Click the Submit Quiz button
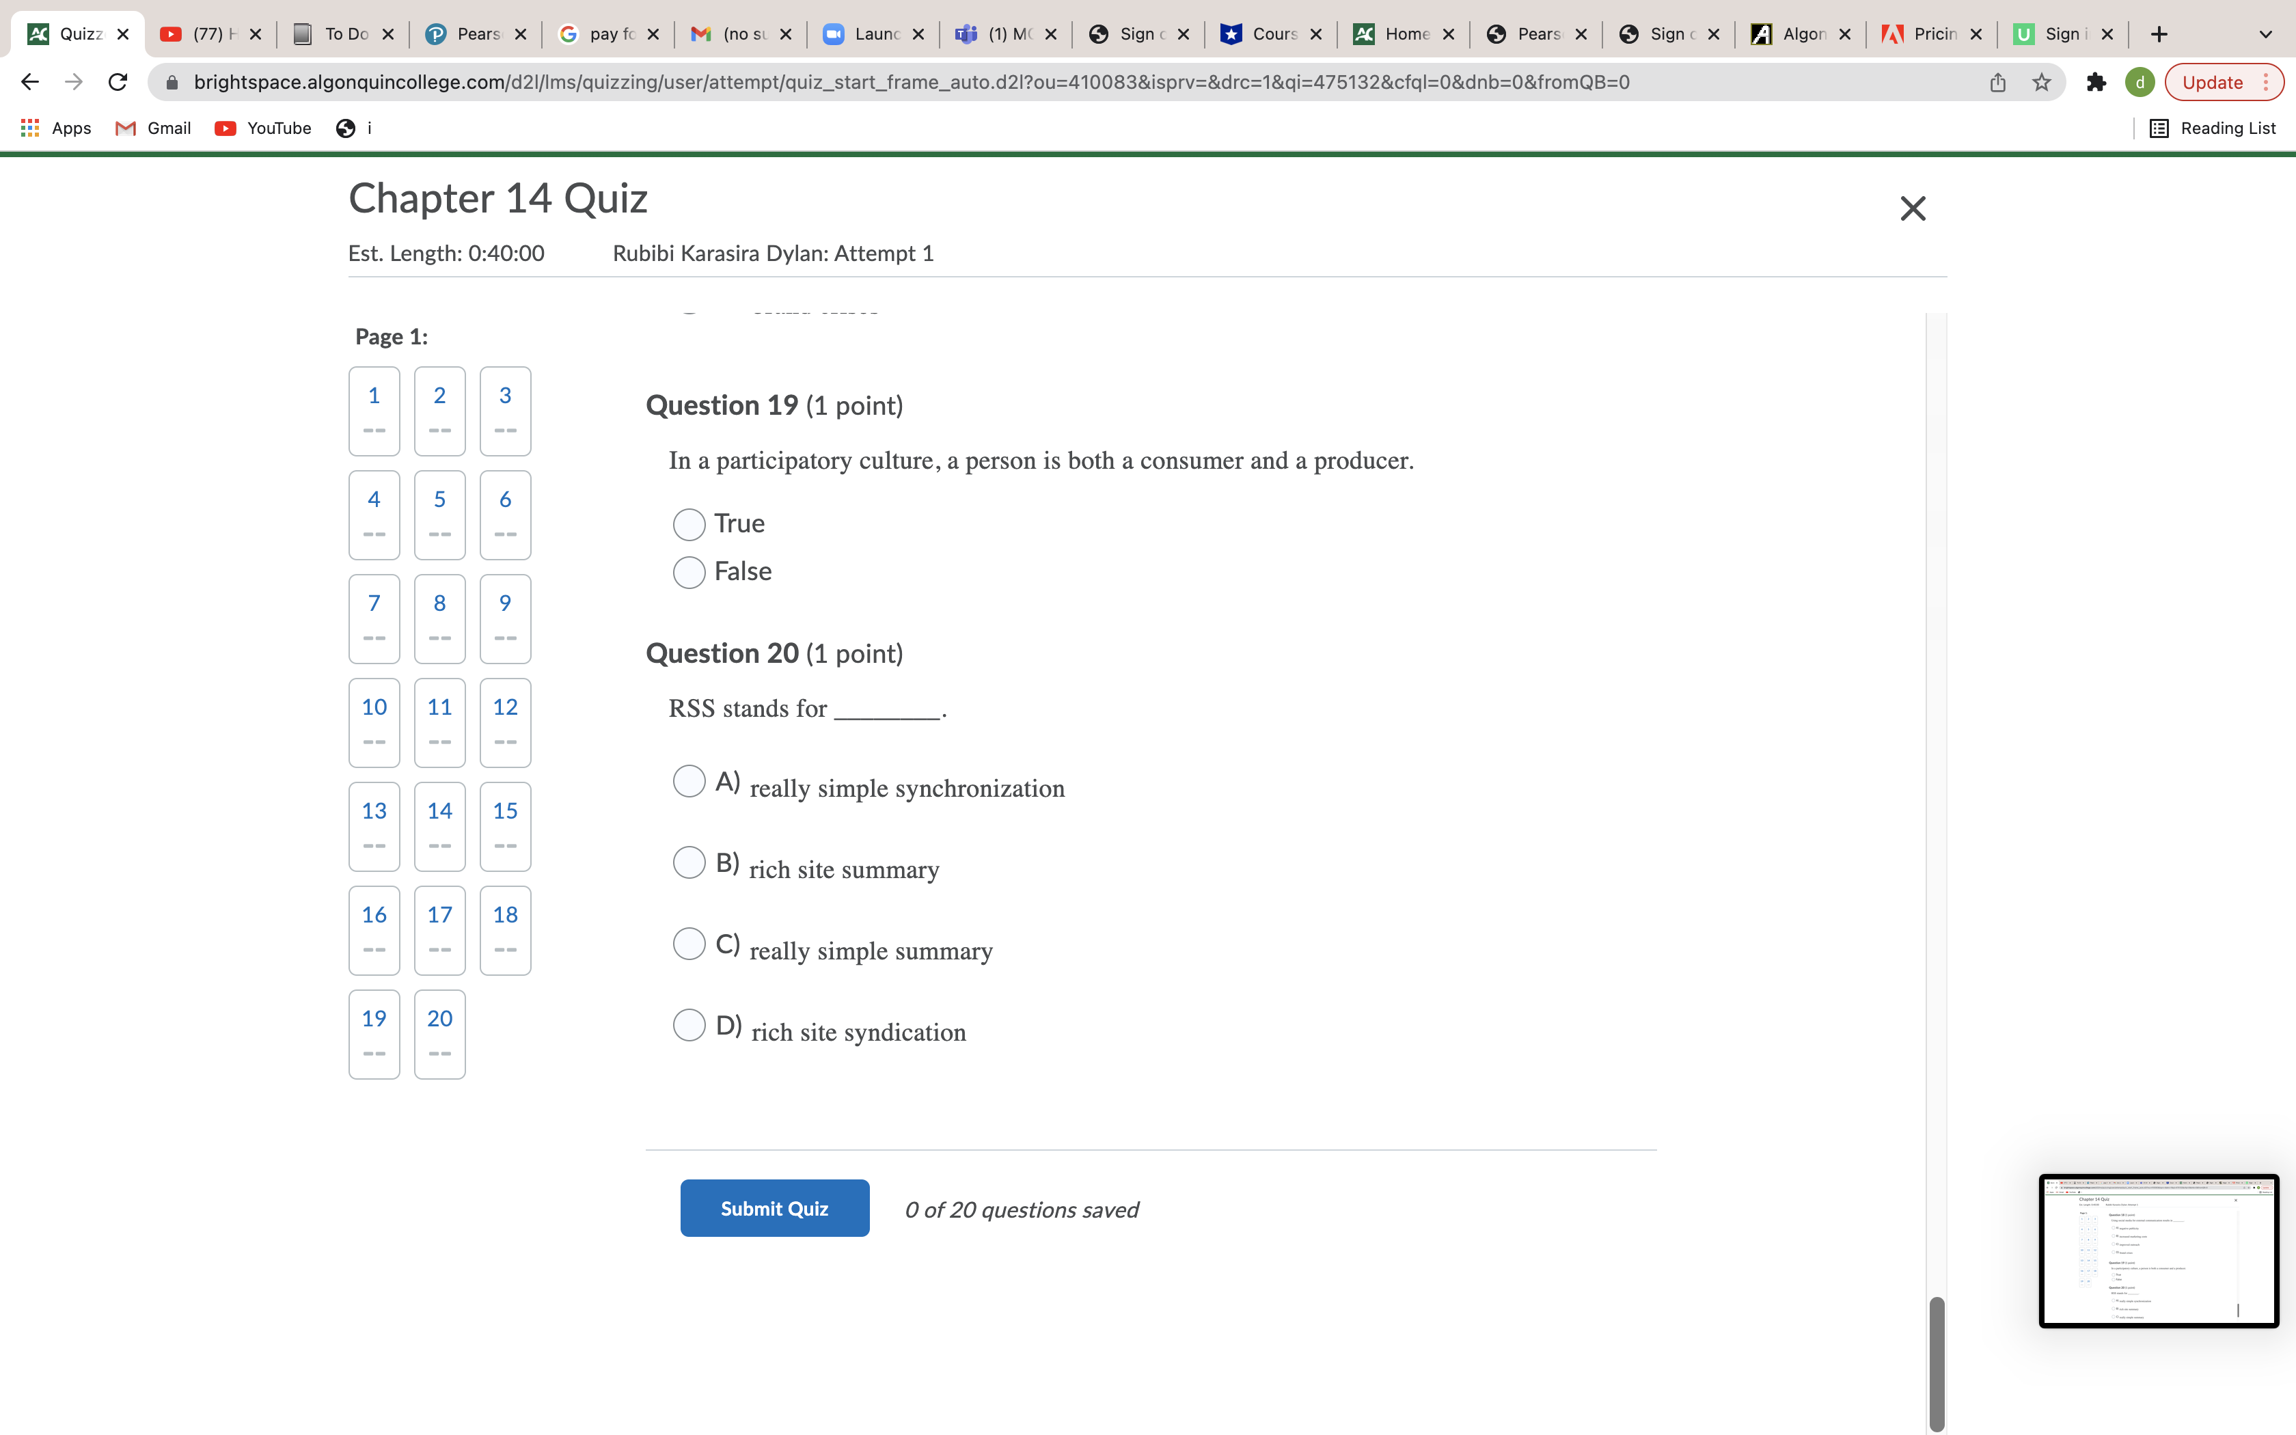Screen dimensions: 2296x1435 click(774, 1208)
